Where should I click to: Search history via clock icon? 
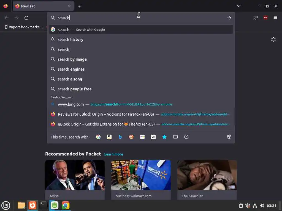tap(186, 137)
